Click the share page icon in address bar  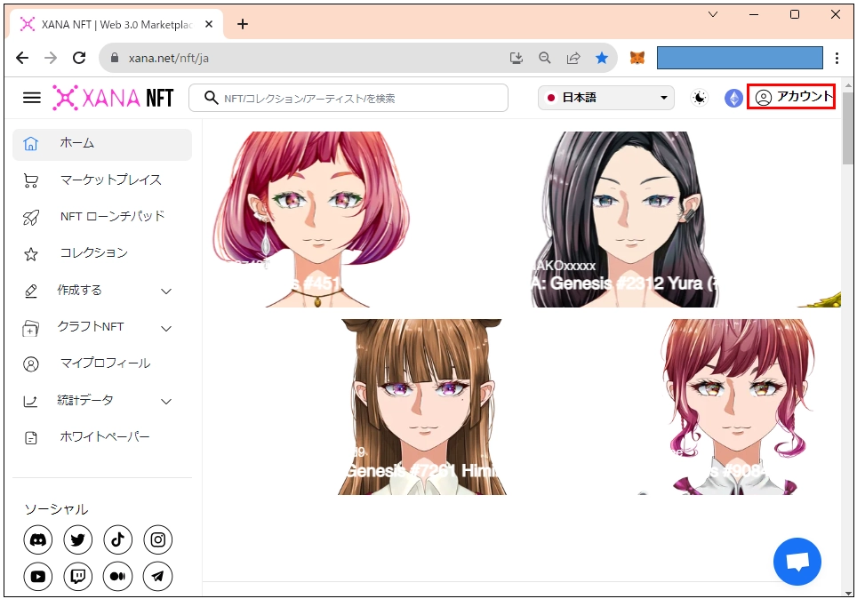click(573, 58)
